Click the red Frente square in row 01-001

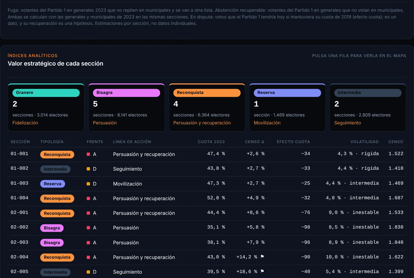tap(88, 154)
